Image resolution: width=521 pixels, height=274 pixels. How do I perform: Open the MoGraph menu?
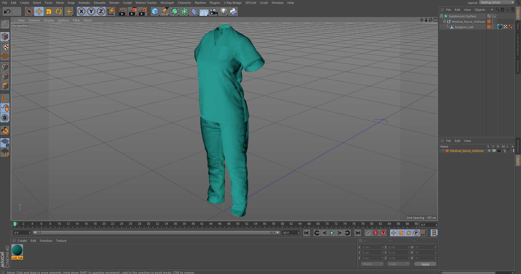[x=167, y=3]
